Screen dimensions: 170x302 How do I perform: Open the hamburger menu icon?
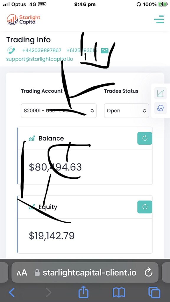tap(159, 19)
